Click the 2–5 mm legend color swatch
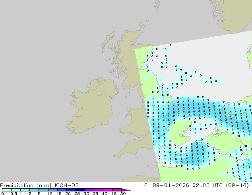The height and width of the screenshot is (195, 252). (x=34, y=190)
